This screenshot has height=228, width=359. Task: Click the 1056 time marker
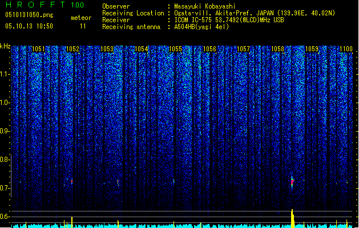click(209, 49)
